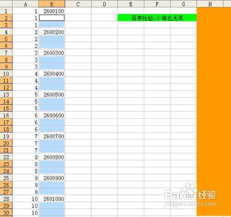Click the active empty cell B2
The image size is (231, 217).
(52, 18)
